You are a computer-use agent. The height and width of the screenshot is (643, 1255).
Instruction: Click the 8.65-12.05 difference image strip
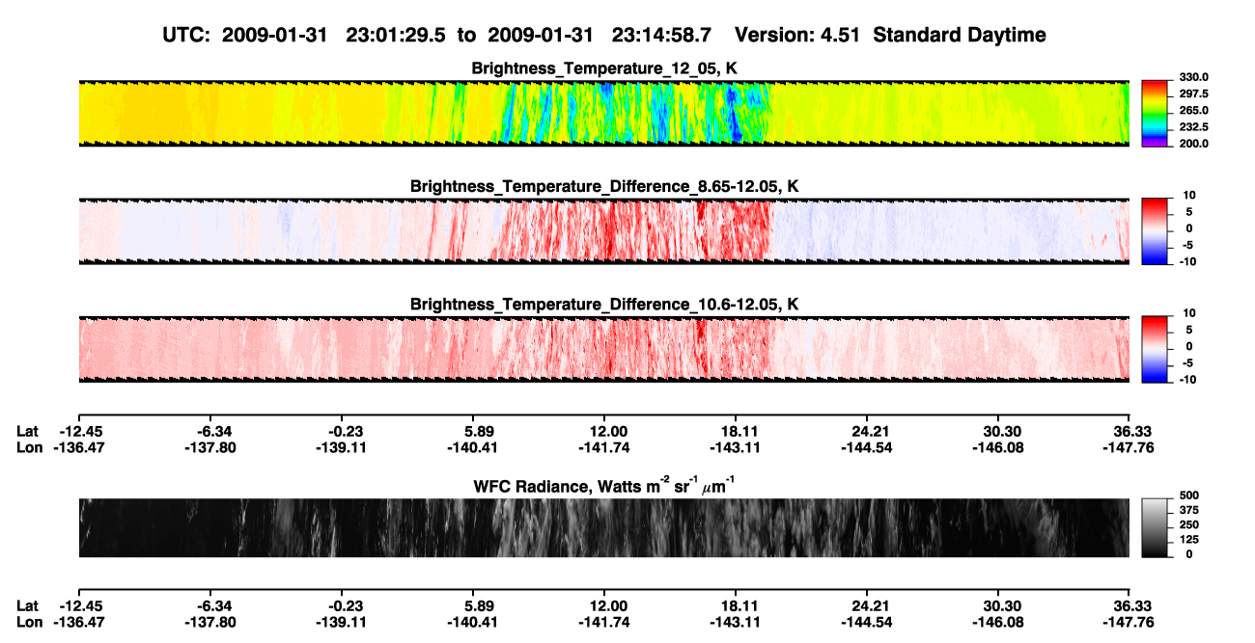(x=603, y=231)
